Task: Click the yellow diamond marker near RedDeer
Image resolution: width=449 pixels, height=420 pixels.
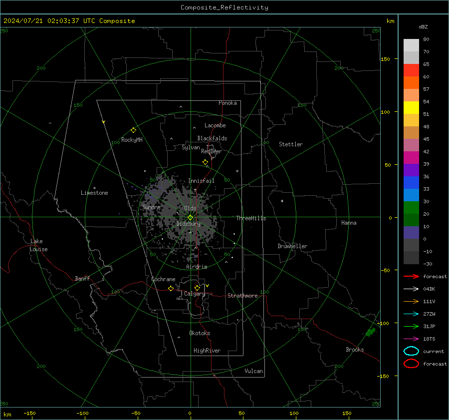Action: click(x=206, y=162)
